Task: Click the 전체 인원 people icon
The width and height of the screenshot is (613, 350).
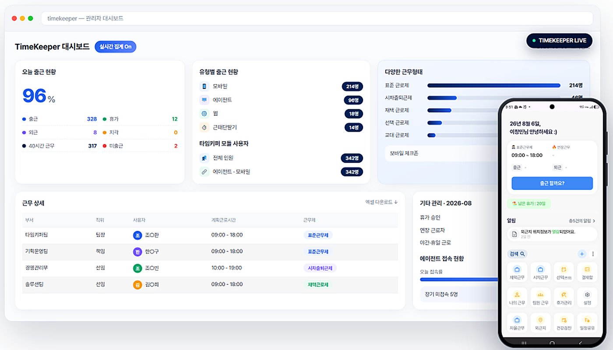Action: (x=204, y=157)
